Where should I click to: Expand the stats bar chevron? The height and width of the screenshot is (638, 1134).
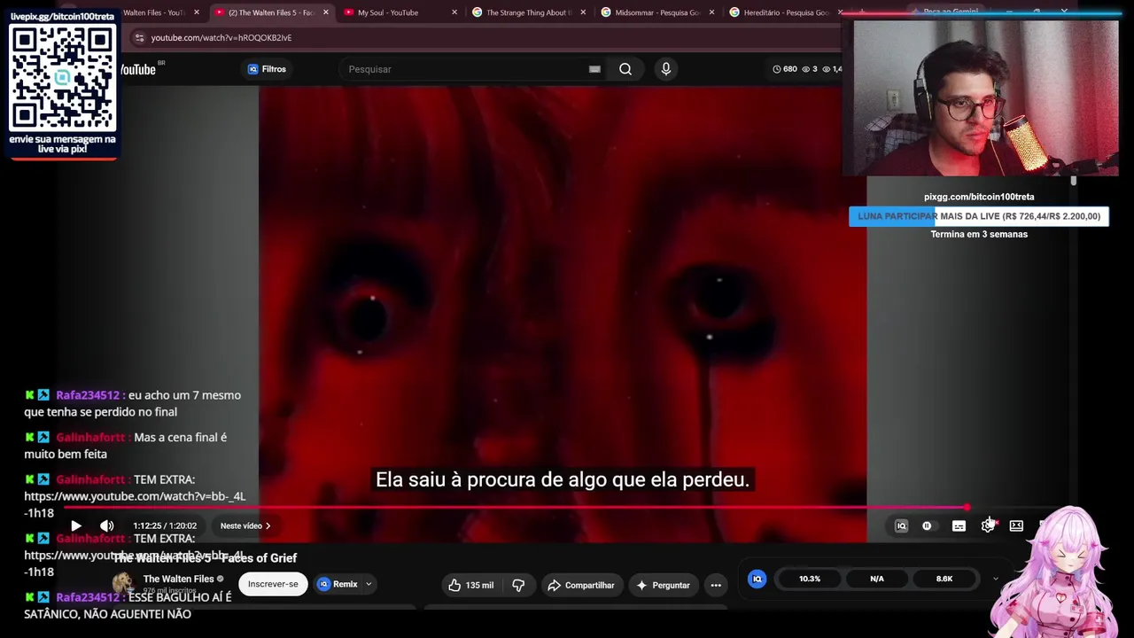click(995, 579)
